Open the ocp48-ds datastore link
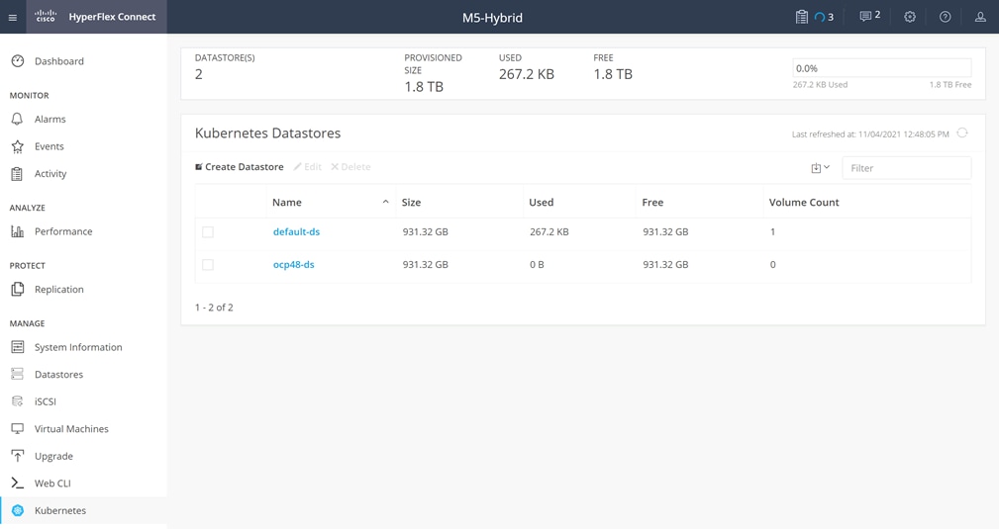999x529 pixels. [294, 264]
